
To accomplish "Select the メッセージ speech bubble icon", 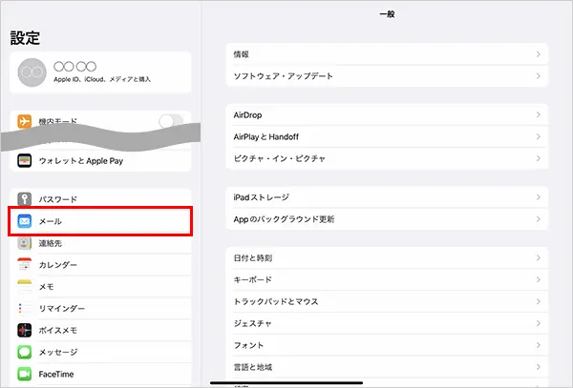I will tap(25, 352).
